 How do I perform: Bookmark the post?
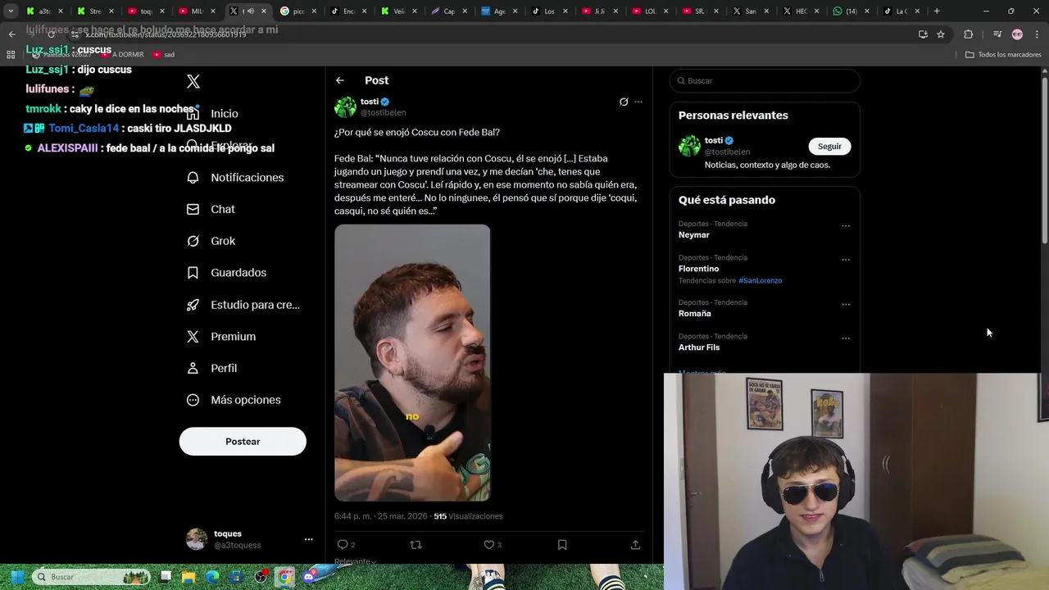coord(562,545)
